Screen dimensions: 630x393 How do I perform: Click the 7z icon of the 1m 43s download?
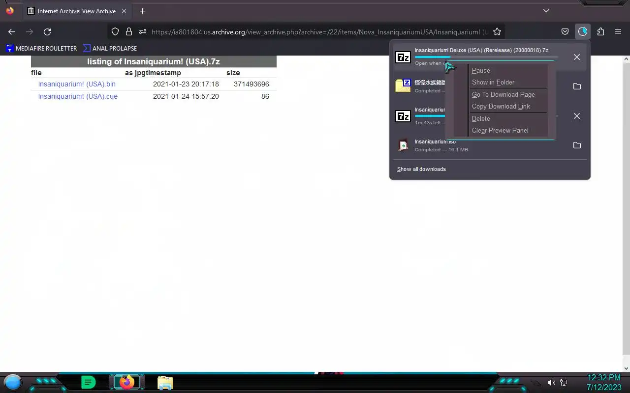point(403,116)
